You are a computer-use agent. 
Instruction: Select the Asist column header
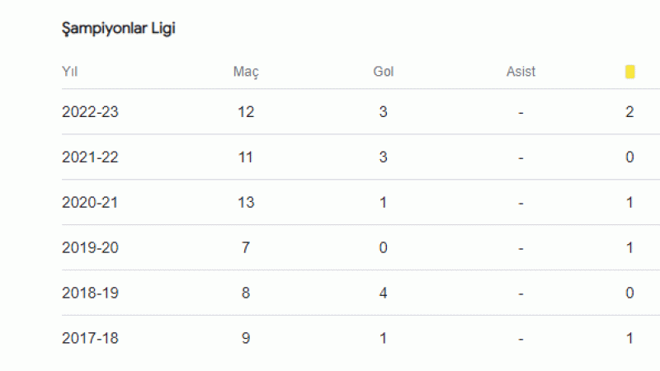click(521, 72)
